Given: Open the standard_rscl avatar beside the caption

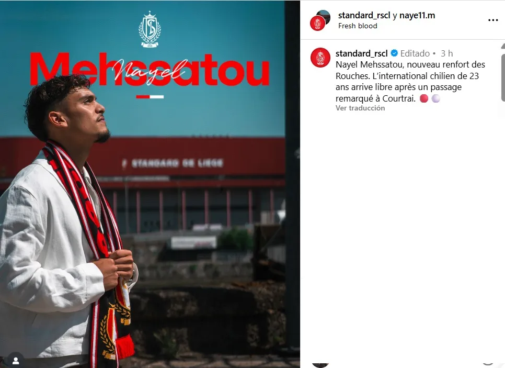Looking at the screenshot, I should [x=320, y=58].
